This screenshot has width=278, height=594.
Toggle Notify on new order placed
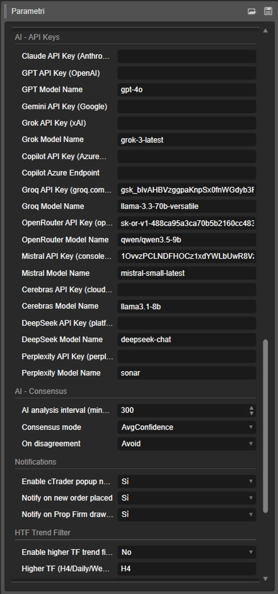click(186, 498)
